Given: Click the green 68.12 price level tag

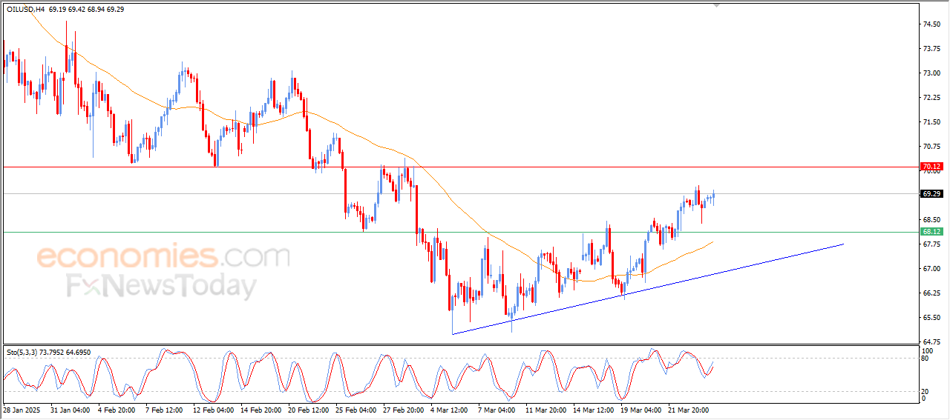Looking at the screenshot, I should tap(932, 232).
